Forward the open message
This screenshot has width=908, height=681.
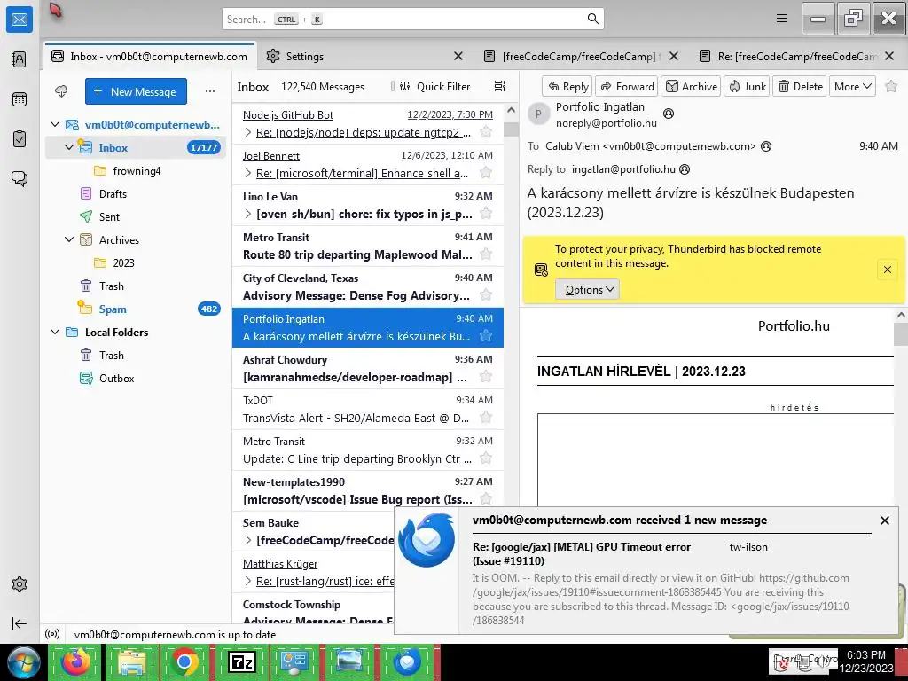pyautogui.click(x=627, y=86)
